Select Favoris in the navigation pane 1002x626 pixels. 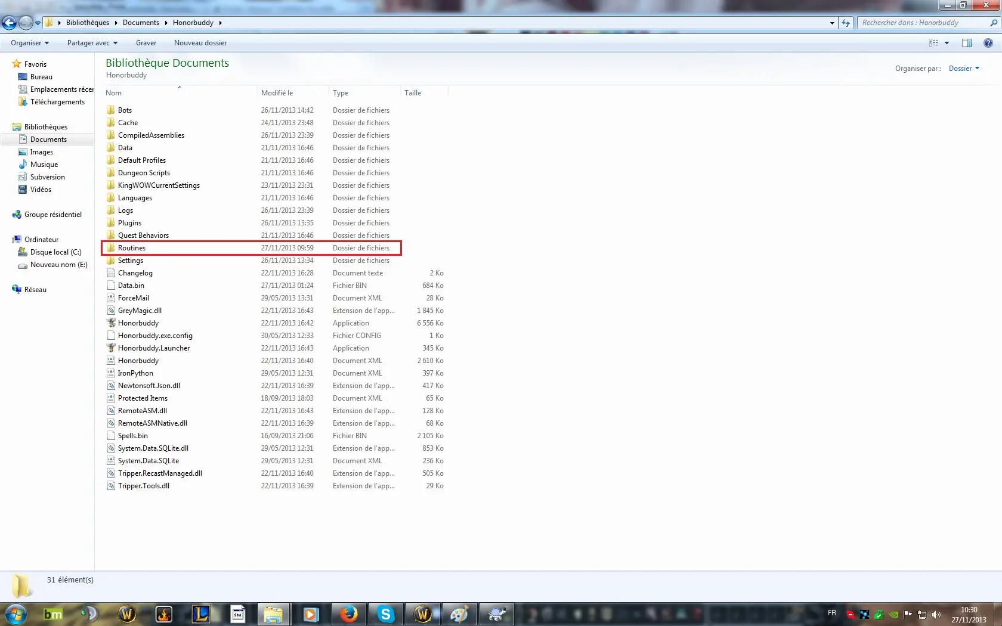[x=35, y=64]
